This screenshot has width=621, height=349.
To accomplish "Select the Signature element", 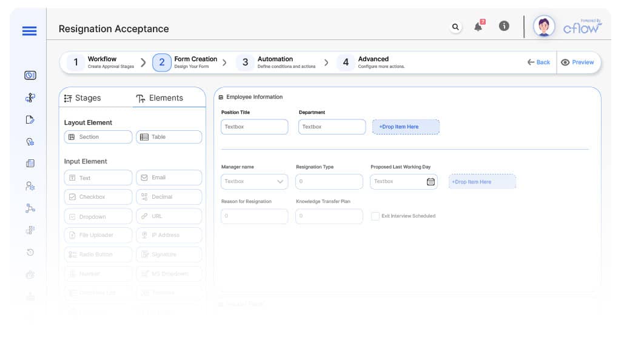I will point(169,254).
